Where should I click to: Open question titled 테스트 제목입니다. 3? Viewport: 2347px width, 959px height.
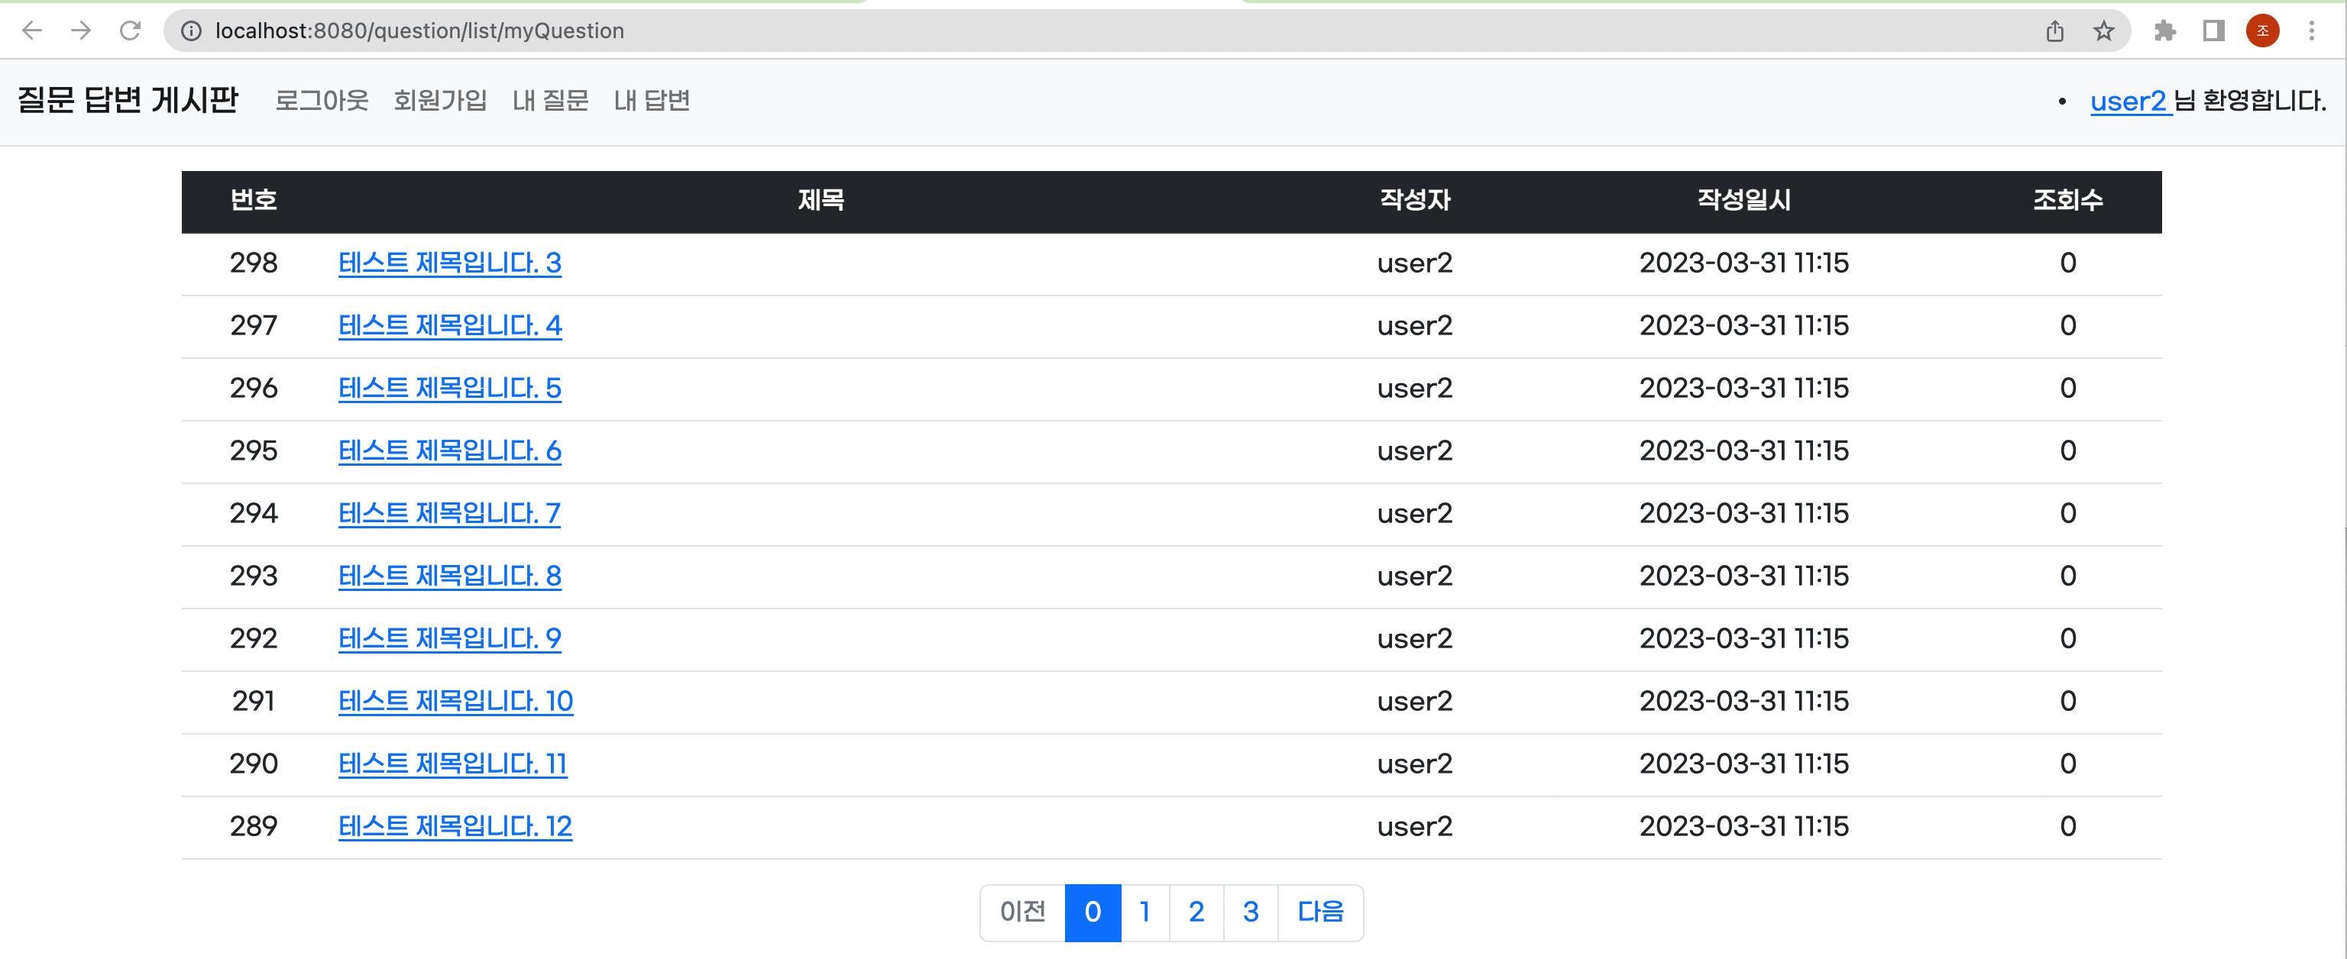(449, 263)
